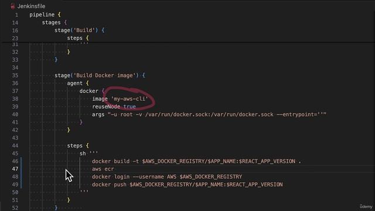The height and width of the screenshot is (211, 375).
Task: Click the 'docker {' line
Action: (92, 91)
